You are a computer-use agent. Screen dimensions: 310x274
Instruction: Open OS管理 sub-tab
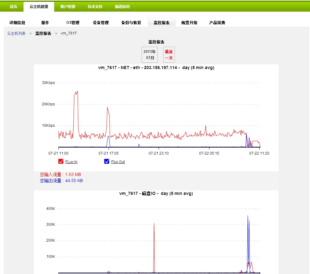click(x=73, y=23)
